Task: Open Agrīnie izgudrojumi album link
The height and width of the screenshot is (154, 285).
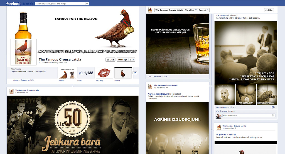Action: [158, 94]
